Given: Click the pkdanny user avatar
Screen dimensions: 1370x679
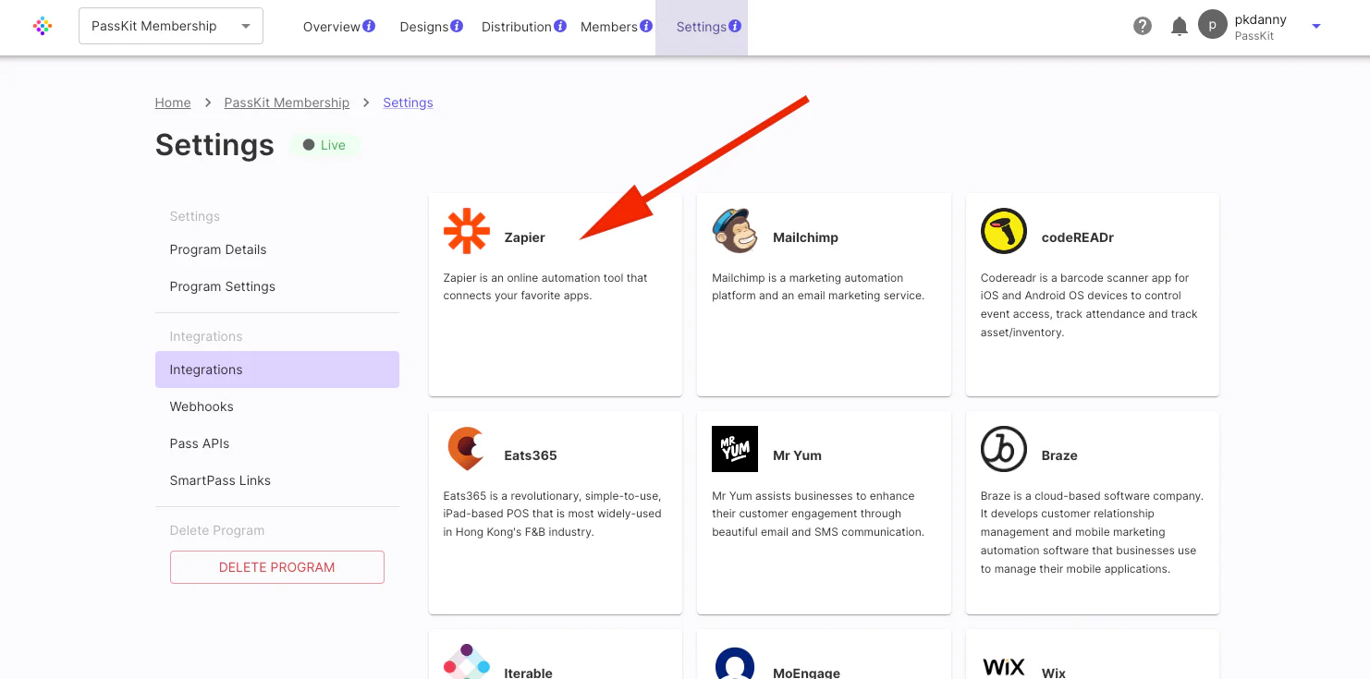Looking at the screenshot, I should pyautogui.click(x=1213, y=24).
